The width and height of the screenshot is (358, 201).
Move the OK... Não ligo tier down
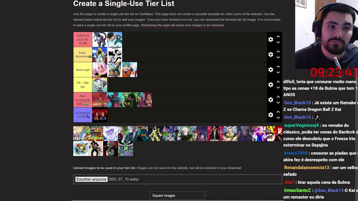[x=278, y=88]
